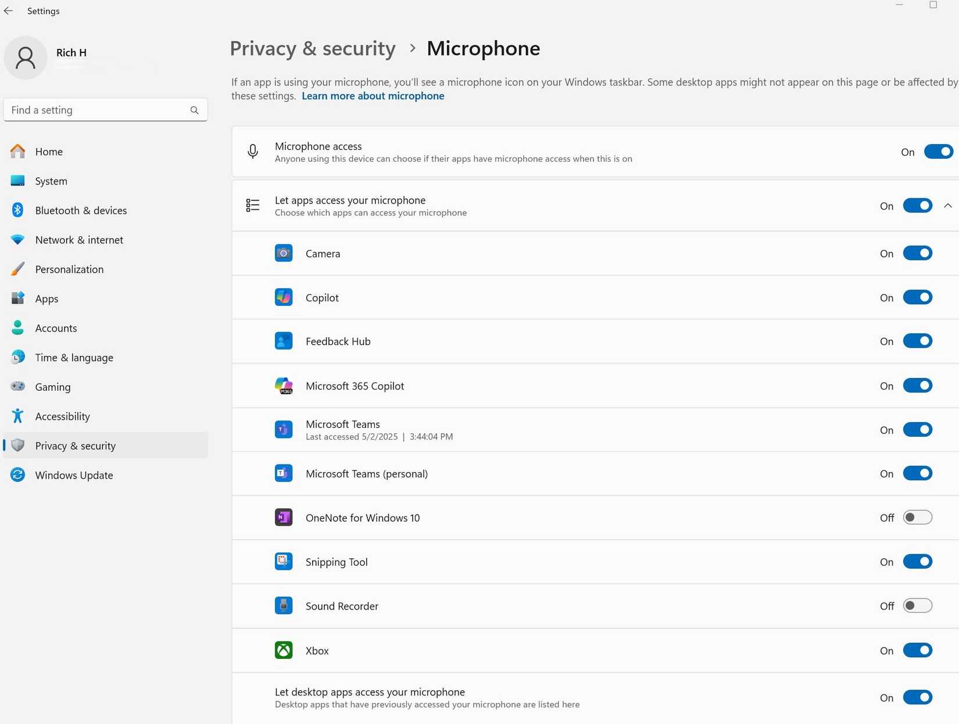The height and width of the screenshot is (724, 959).
Task: Click the Microsoft 365 Copilot icon
Action: pyautogui.click(x=284, y=385)
